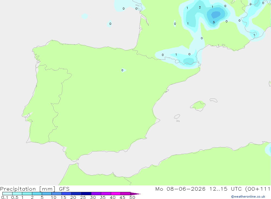Click the purple arrow tip beyond 50

[x=135, y=194]
